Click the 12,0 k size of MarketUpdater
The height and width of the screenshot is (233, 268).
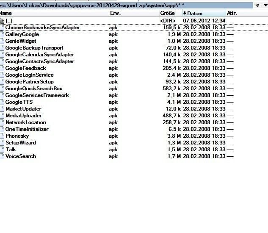click(173, 109)
